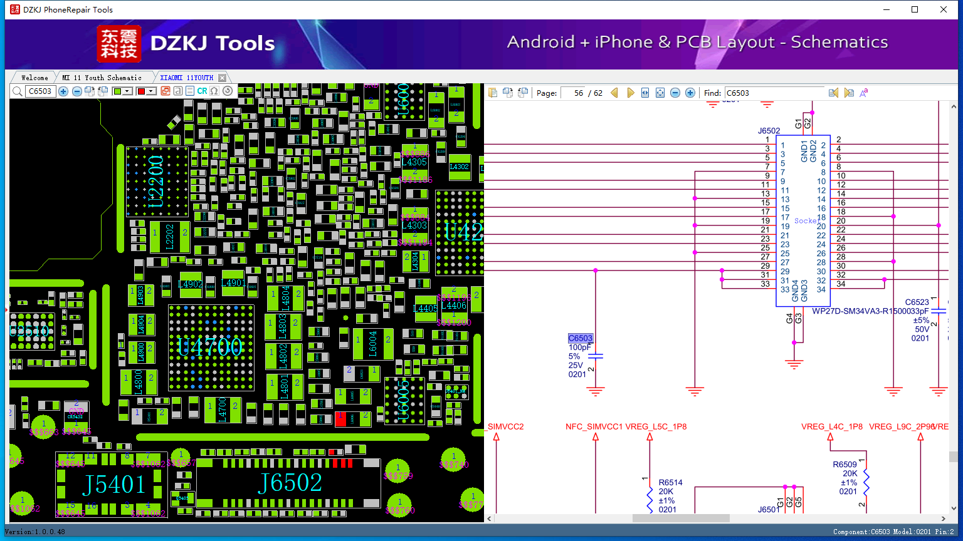This screenshot has width=963, height=541.
Task: Zoom in the PCB layout view
Action: point(63,91)
